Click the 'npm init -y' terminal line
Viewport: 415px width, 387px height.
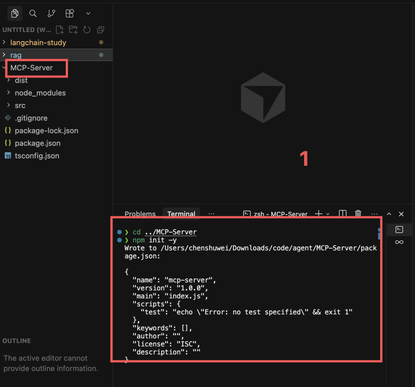tap(154, 240)
